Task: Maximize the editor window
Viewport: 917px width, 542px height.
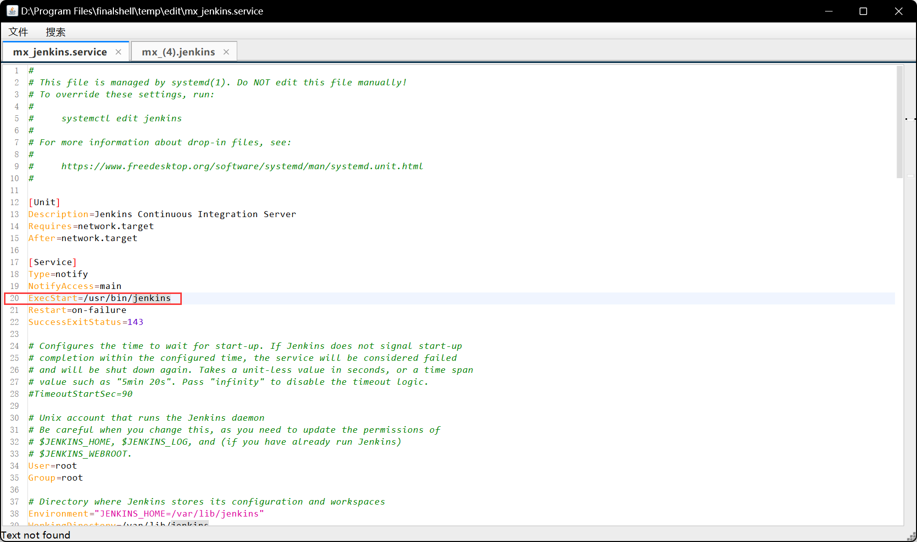Action: [863, 11]
